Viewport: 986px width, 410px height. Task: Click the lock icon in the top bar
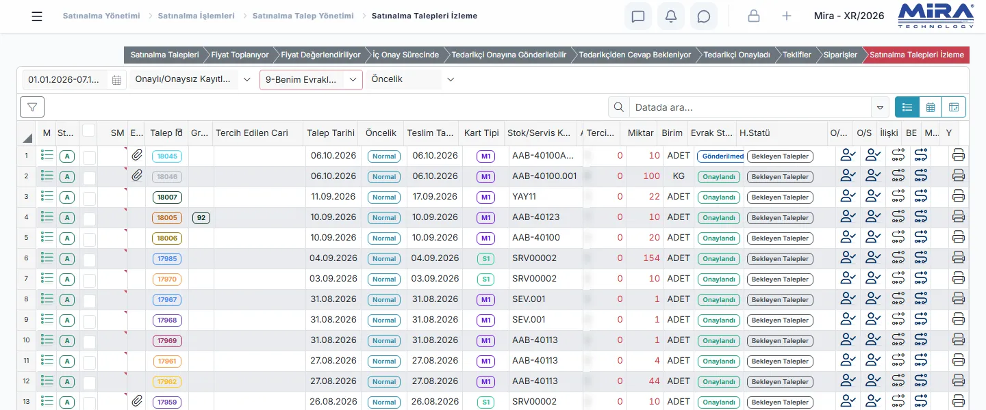754,16
